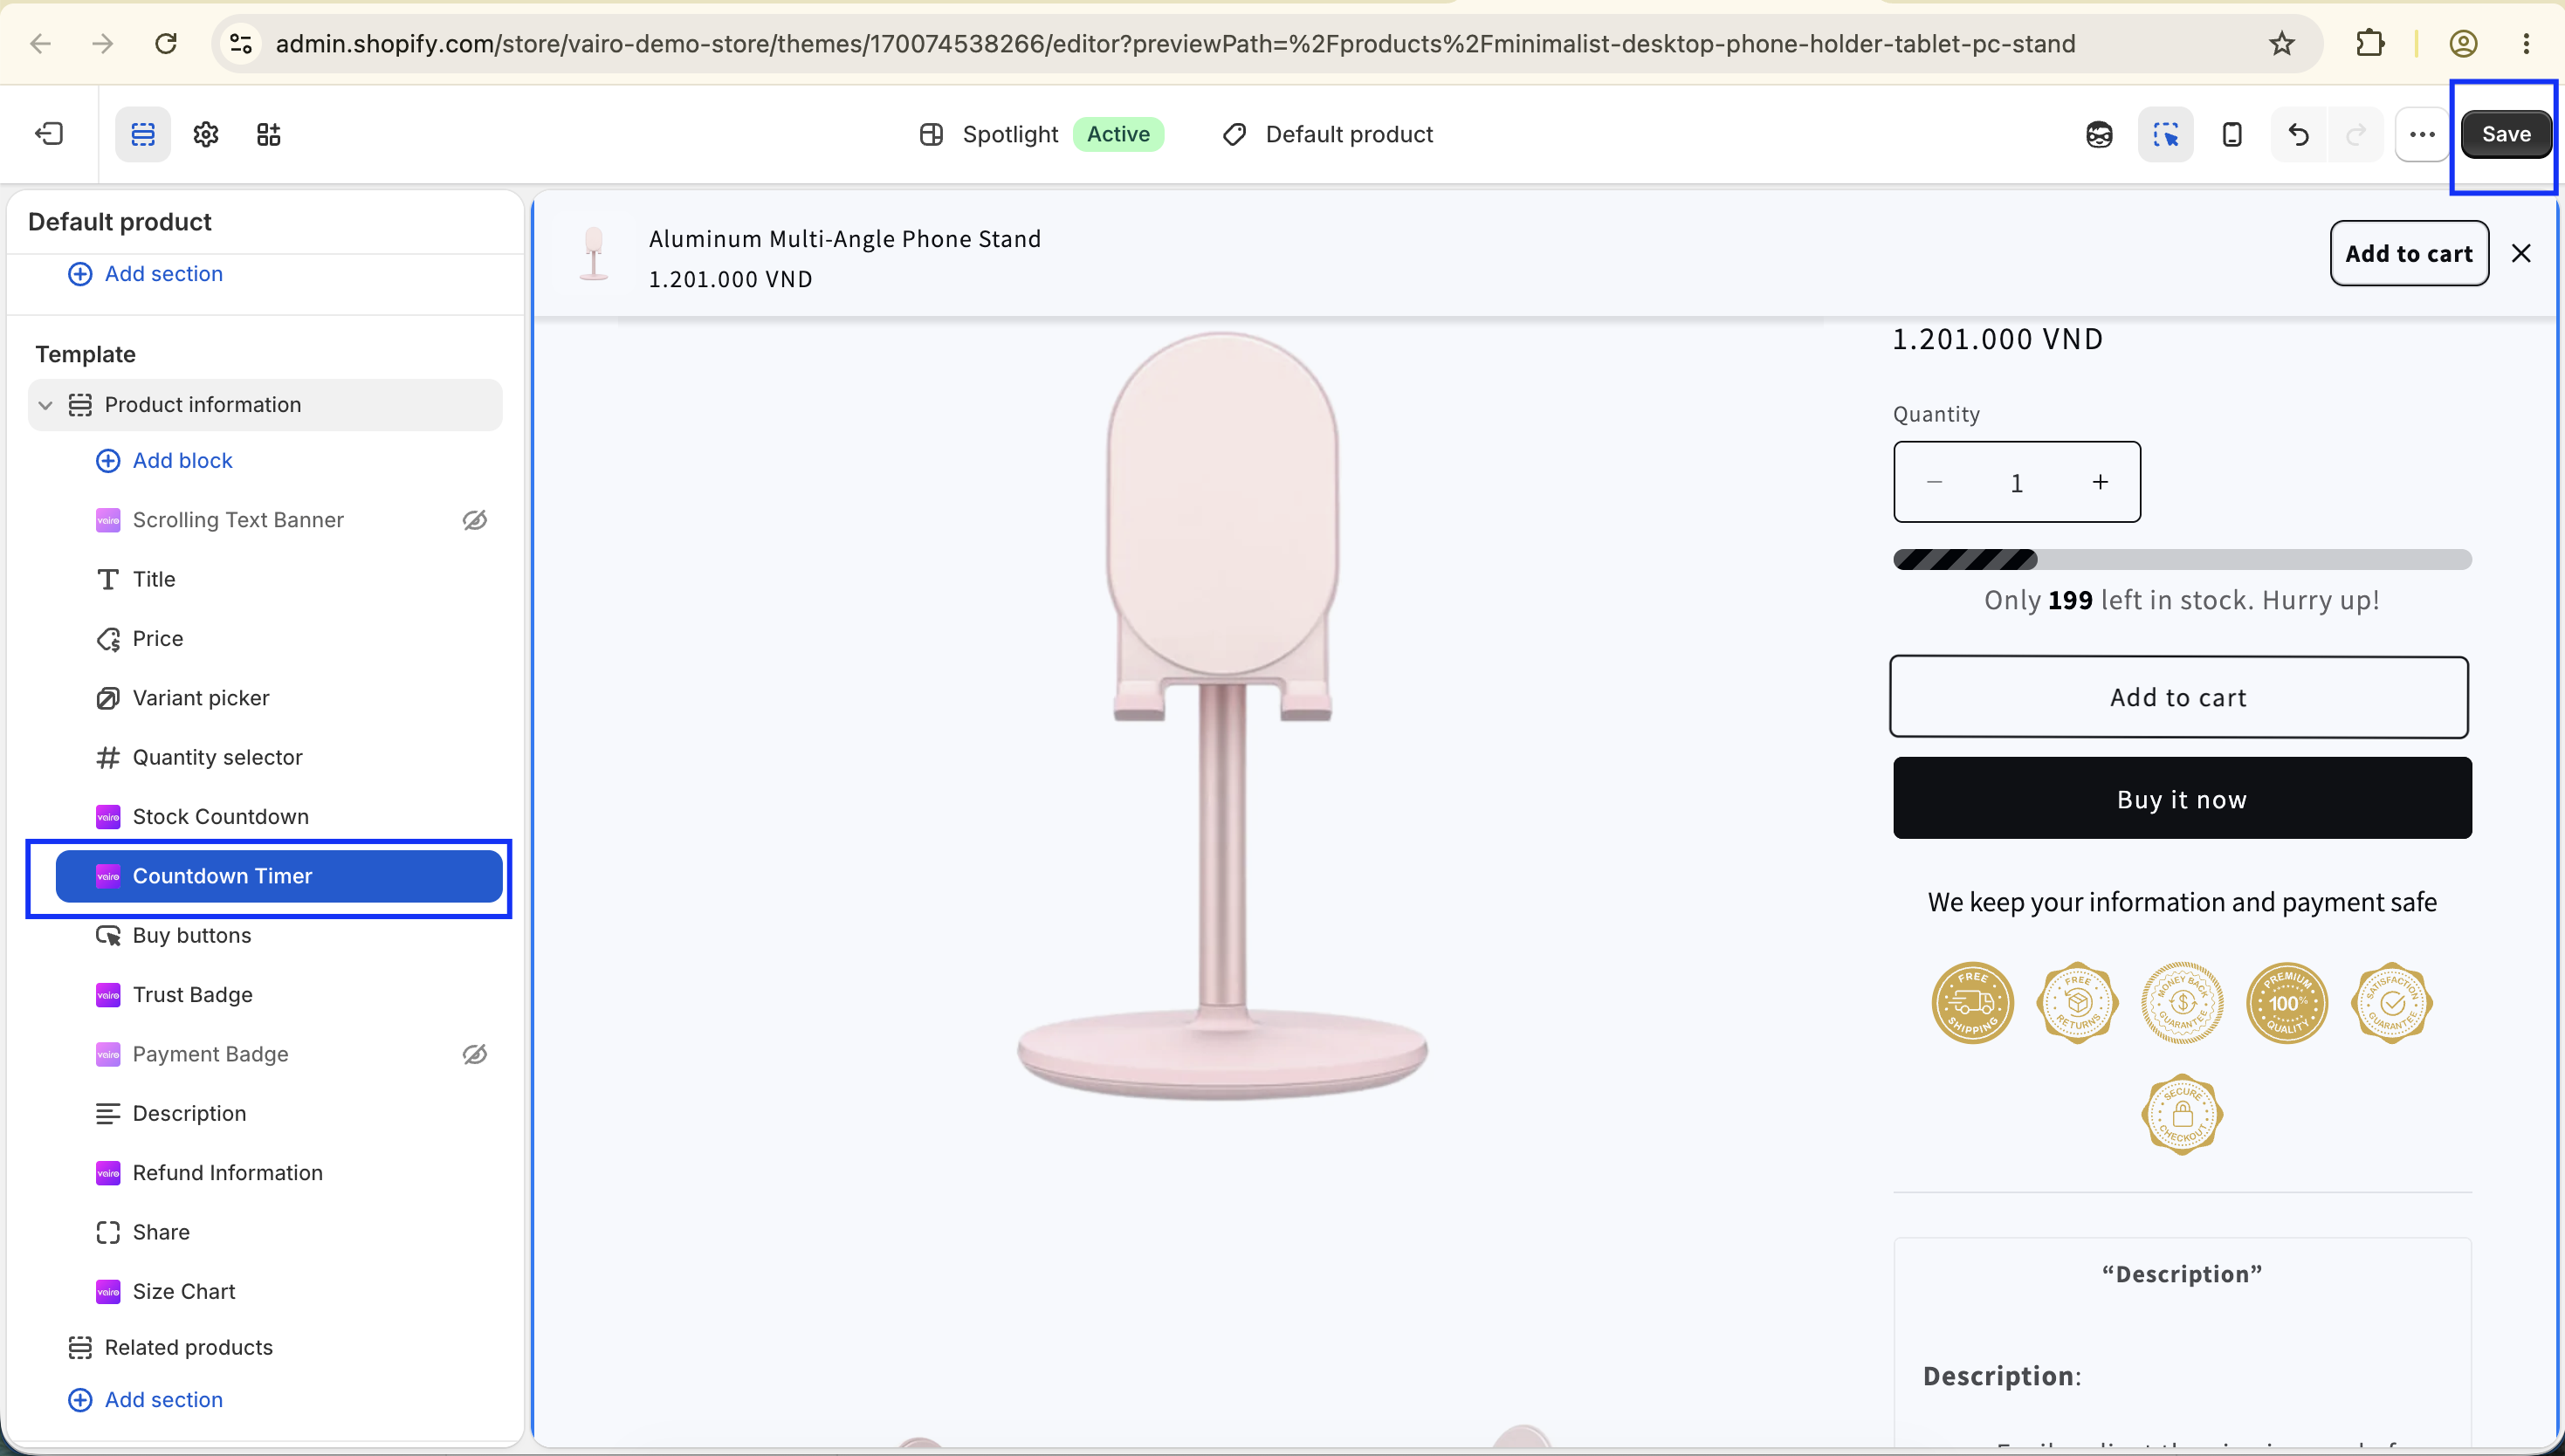
Task: Show the hidden Scrolling Text Banner block
Action: (475, 520)
